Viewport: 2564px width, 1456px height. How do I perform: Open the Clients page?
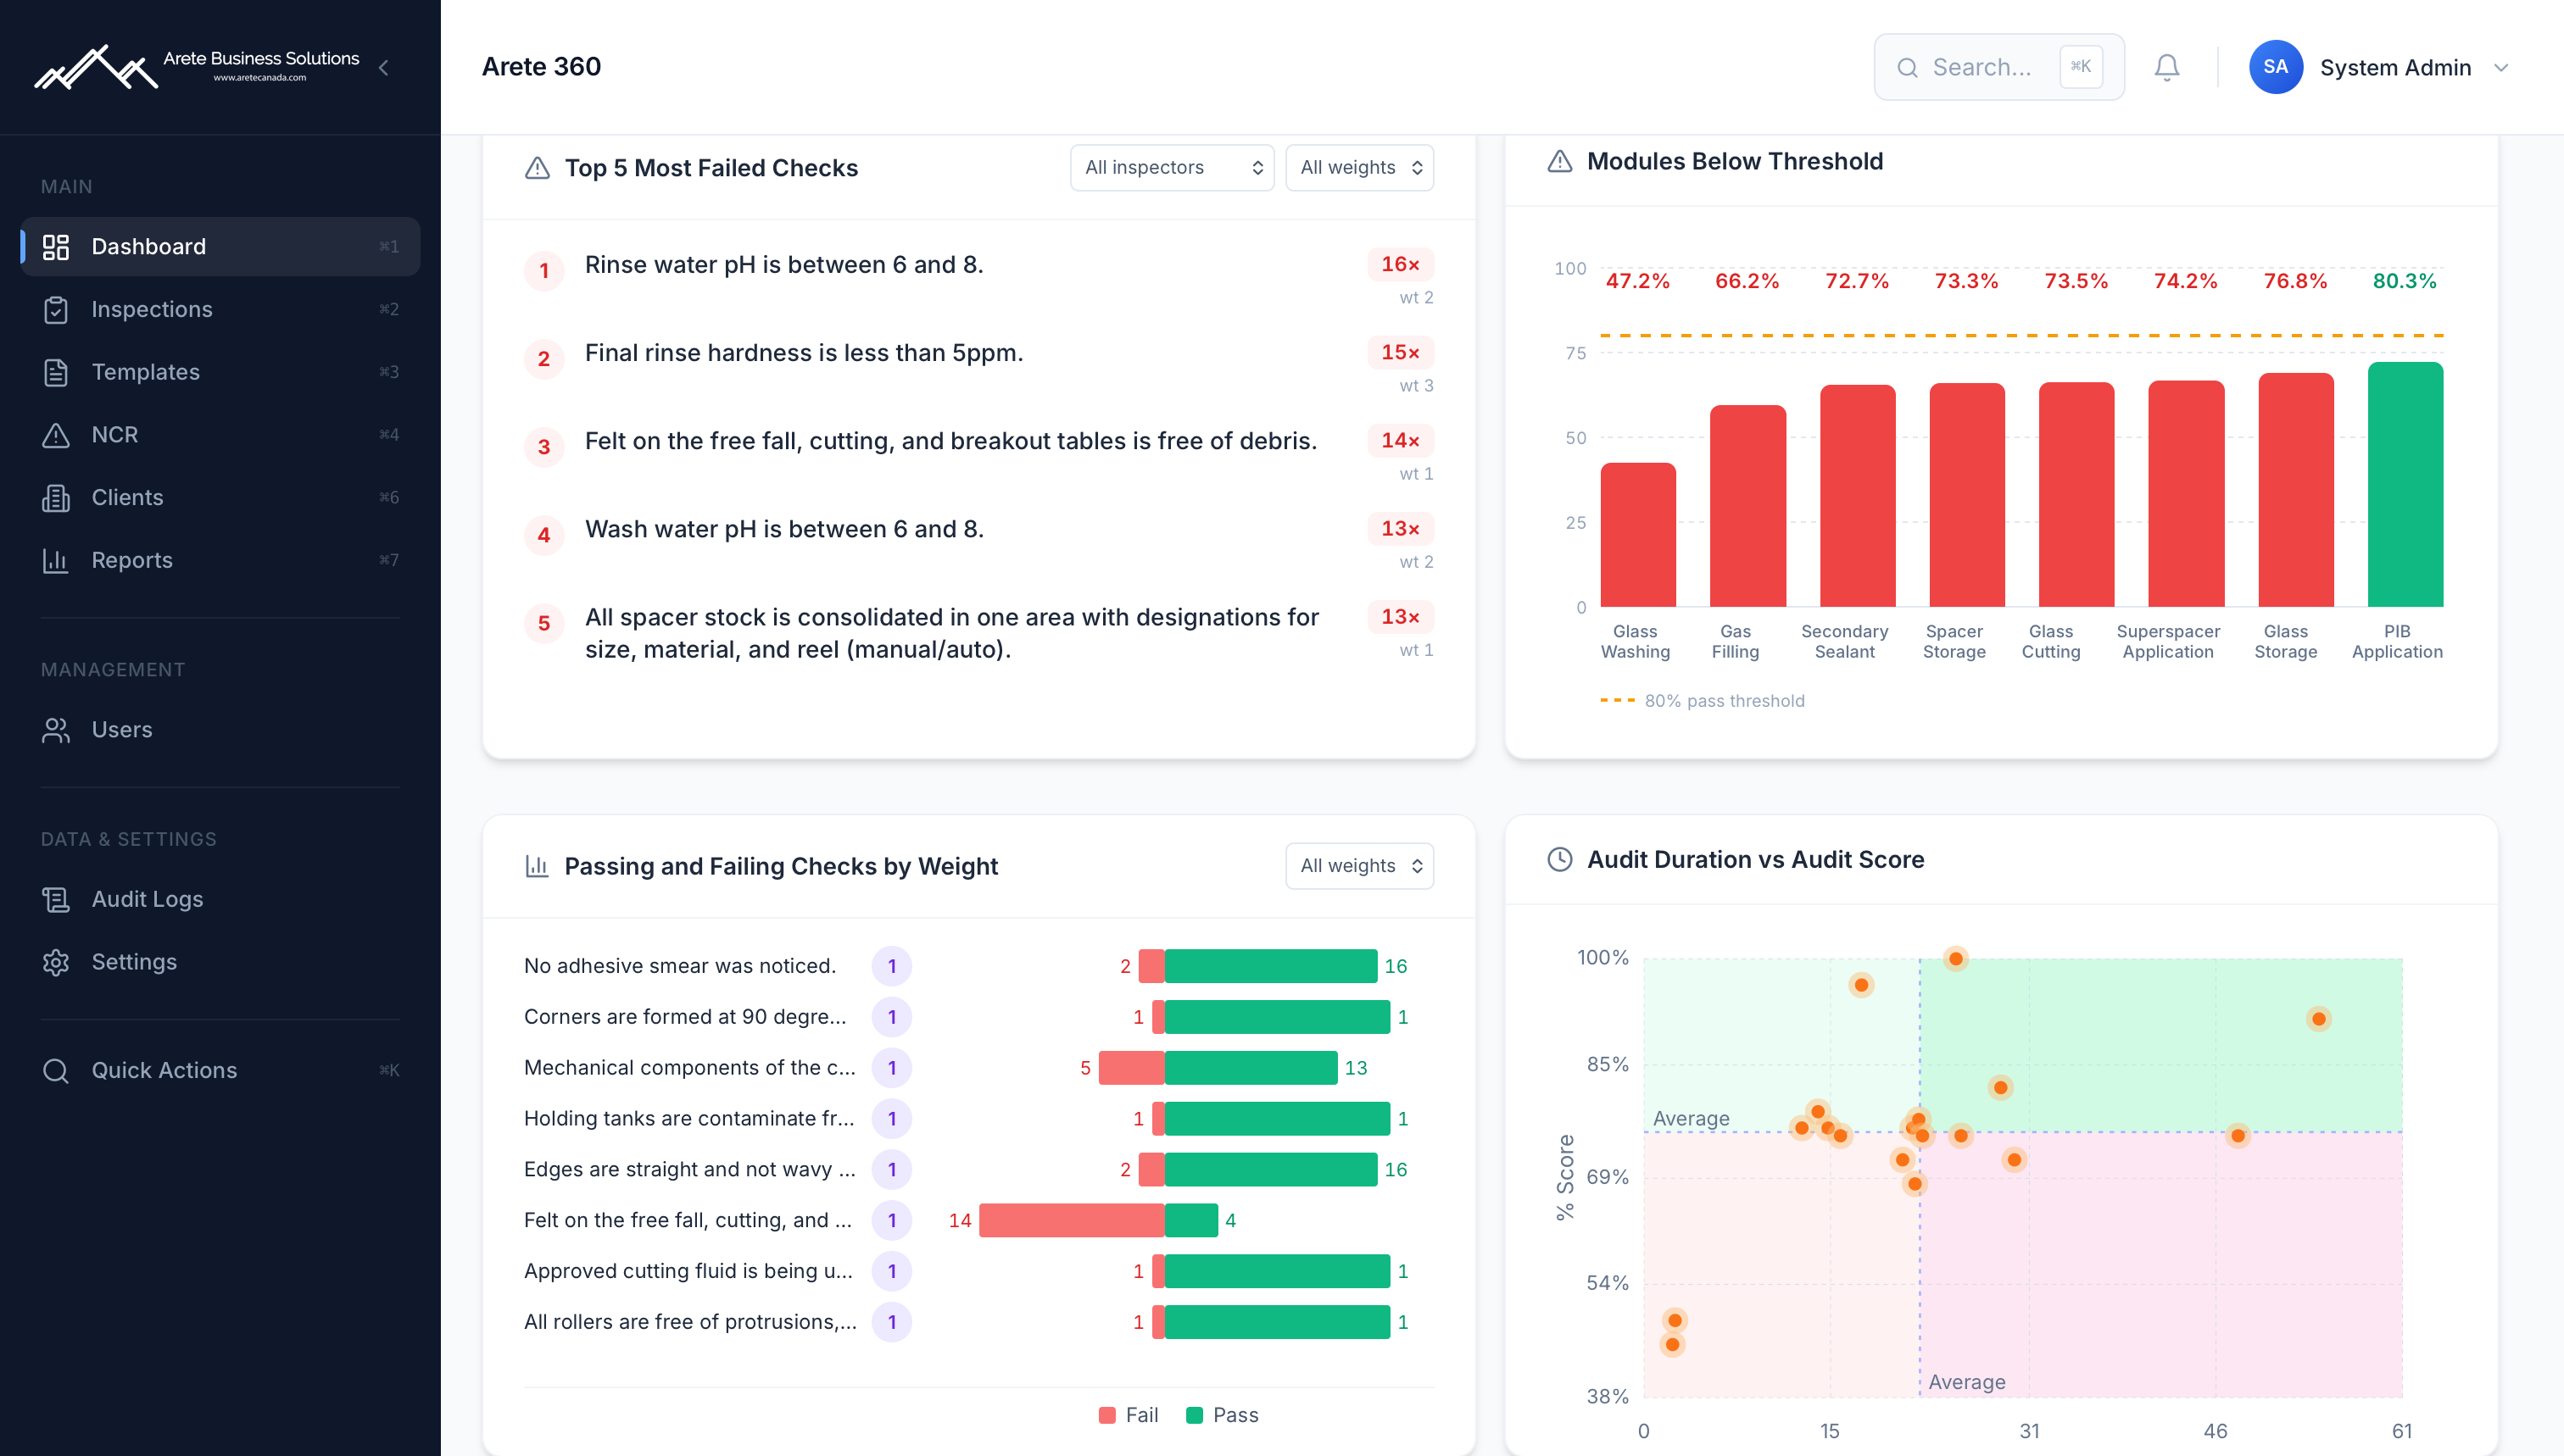(220, 498)
